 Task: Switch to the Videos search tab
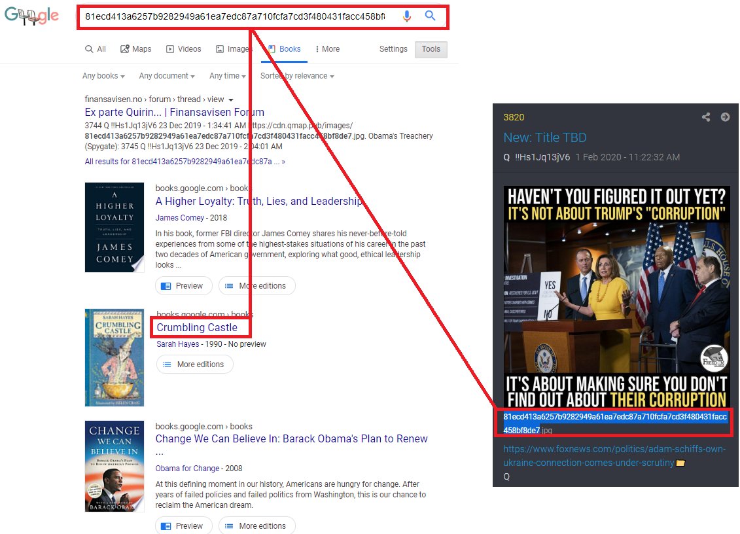point(184,49)
